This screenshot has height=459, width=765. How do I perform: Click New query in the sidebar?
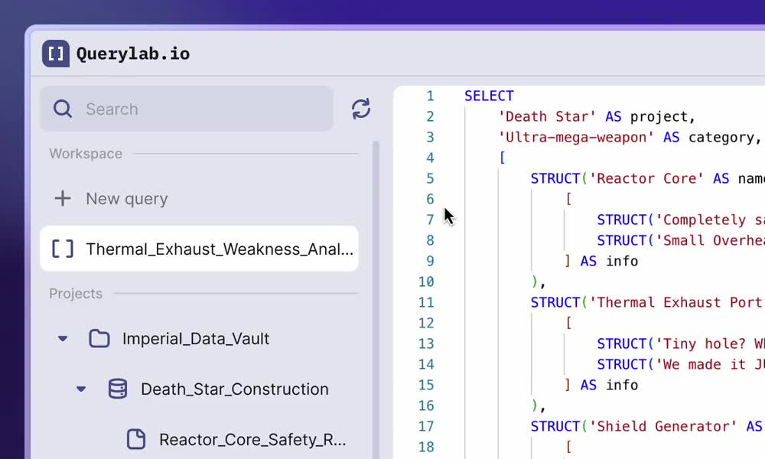click(126, 198)
